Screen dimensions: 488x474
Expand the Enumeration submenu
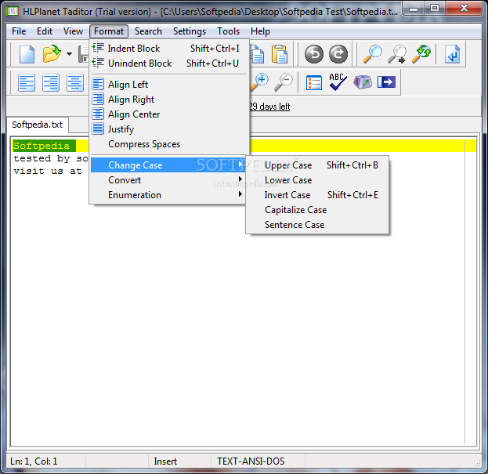tap(168, 195)
